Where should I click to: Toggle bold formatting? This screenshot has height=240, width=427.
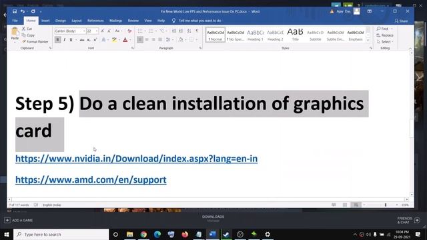click(58, 40)
